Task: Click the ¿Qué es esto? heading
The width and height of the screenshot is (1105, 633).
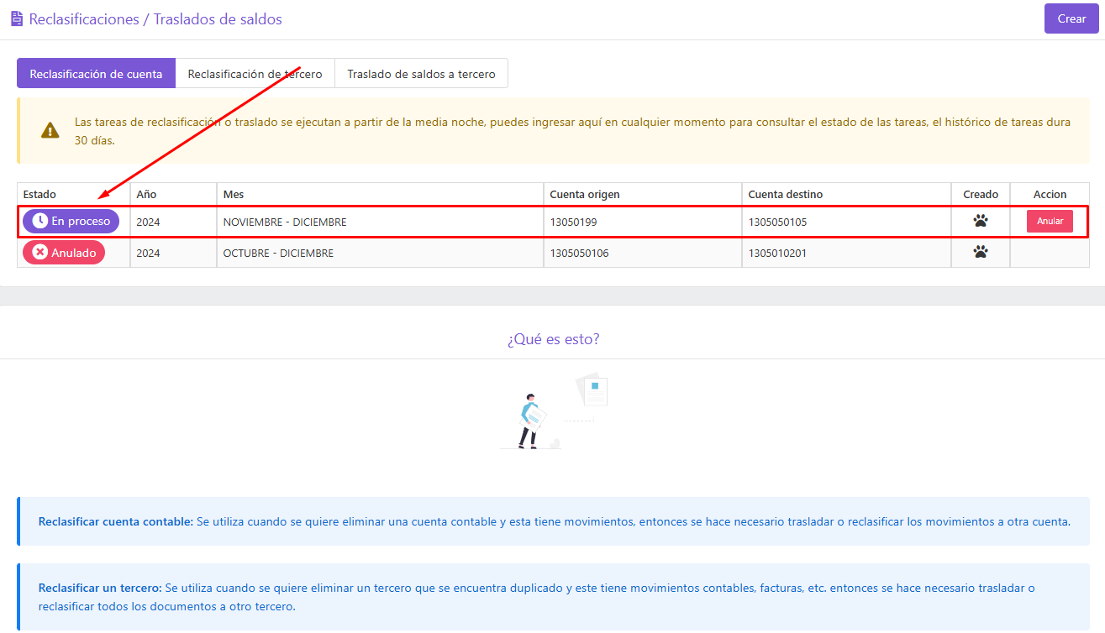Action: [553, 339]
